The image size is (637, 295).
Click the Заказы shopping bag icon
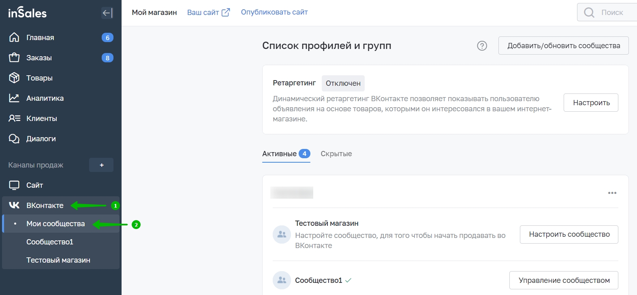(x=14, y=57)
